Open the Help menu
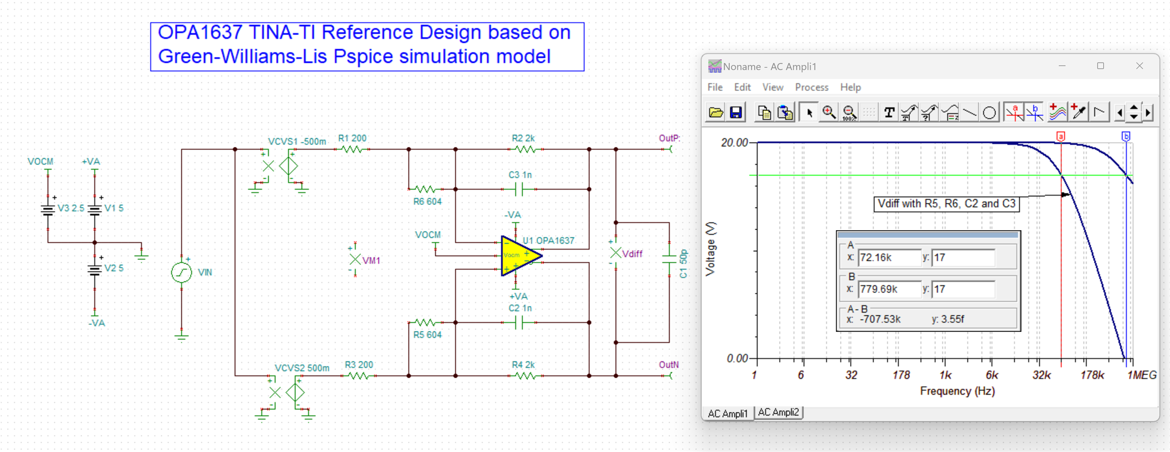 coord(851,87)
